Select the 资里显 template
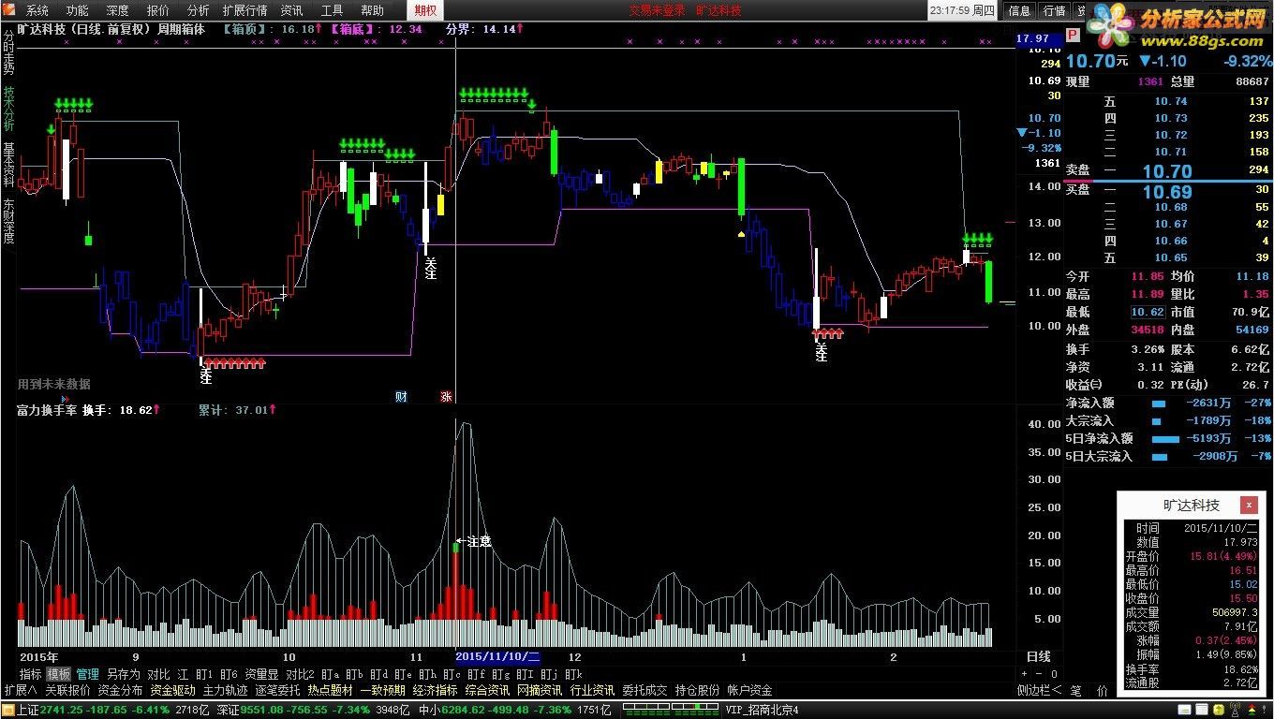This screenshot has width=1274, height=719. point(261,674)
